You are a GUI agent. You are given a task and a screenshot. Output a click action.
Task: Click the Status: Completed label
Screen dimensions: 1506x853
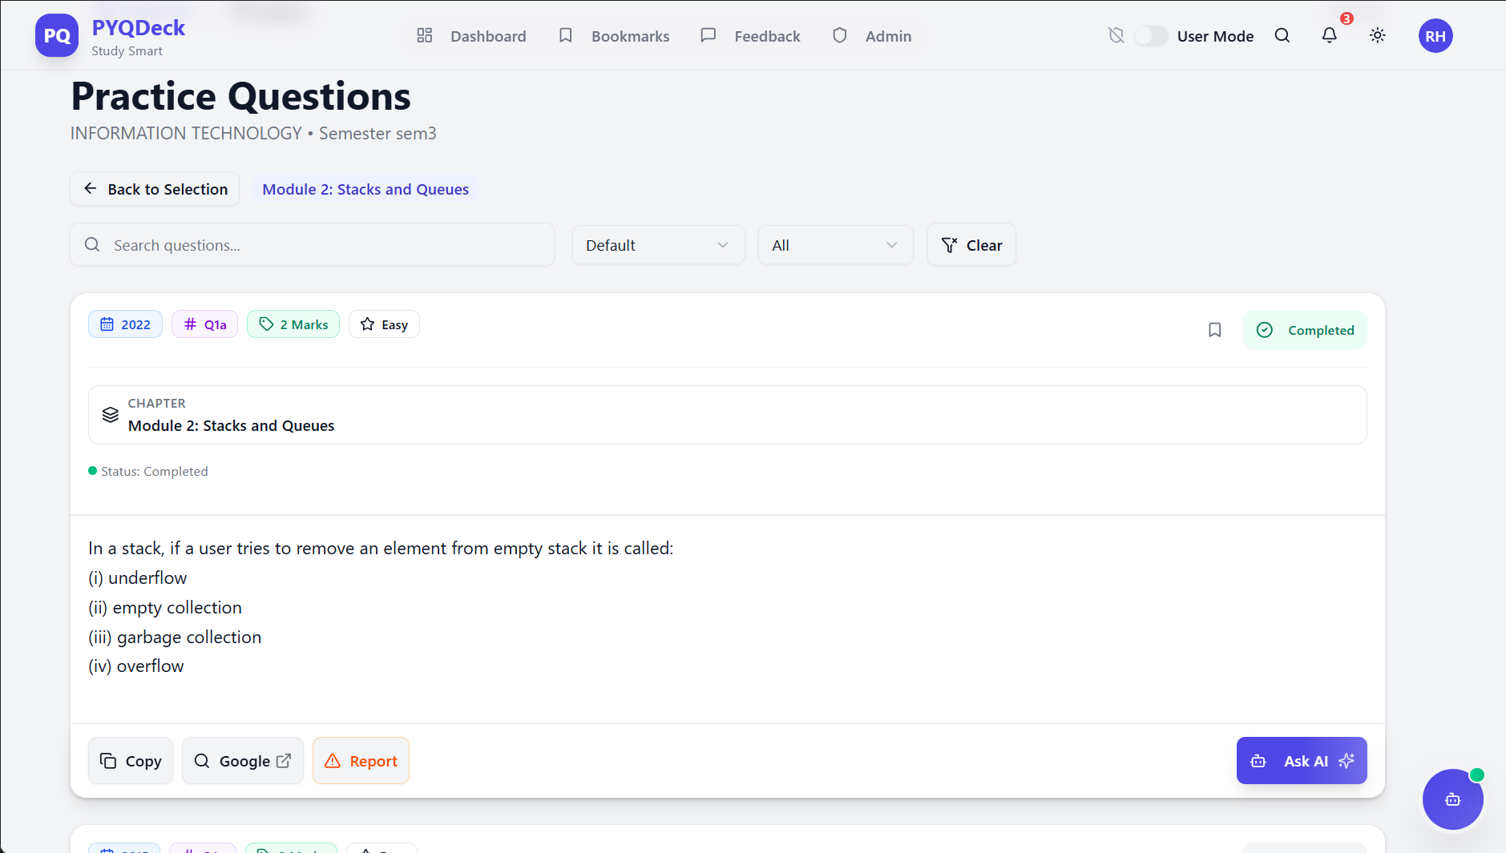point(148,472)
